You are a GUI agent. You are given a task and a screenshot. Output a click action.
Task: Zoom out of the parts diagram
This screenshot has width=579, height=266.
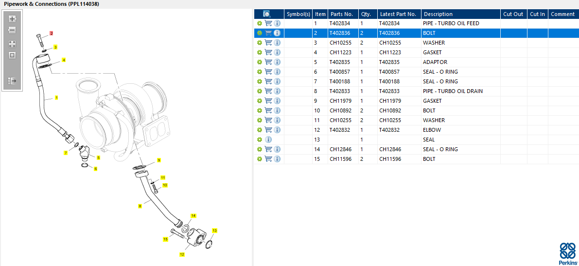pyautogui.click(x=12, y=30)
